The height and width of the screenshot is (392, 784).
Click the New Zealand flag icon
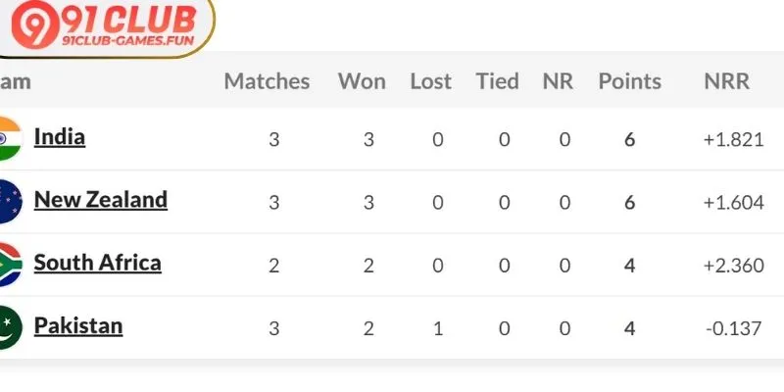coord(9,201)
